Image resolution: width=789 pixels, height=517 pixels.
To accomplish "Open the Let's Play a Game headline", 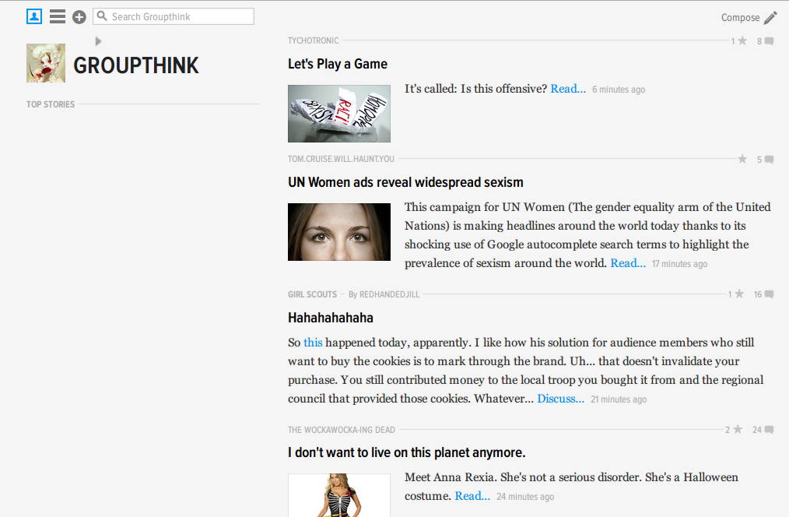I will tap(338, 64).
